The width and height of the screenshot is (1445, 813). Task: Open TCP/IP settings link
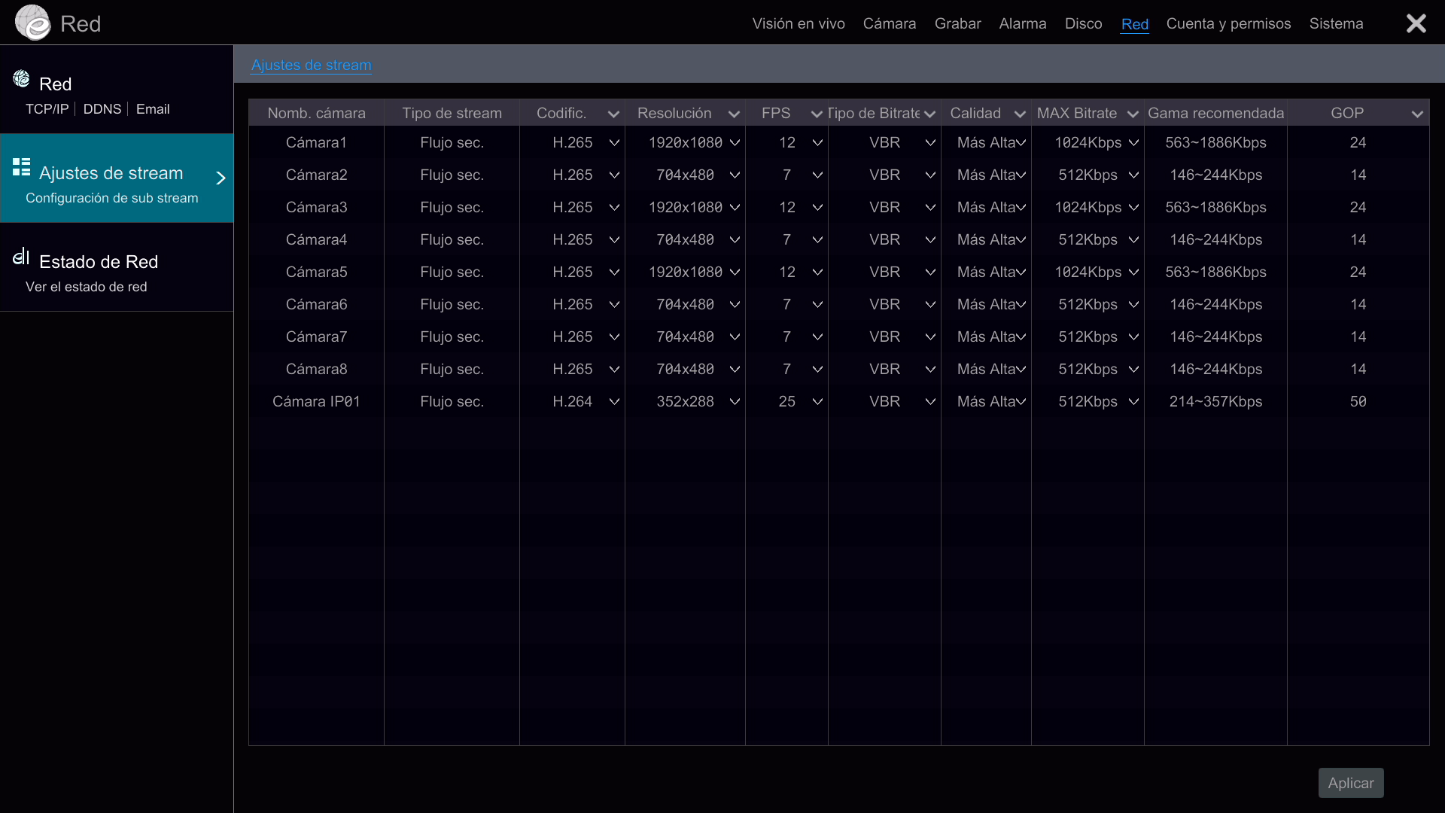pyautogui.click(x=47, y=109)
